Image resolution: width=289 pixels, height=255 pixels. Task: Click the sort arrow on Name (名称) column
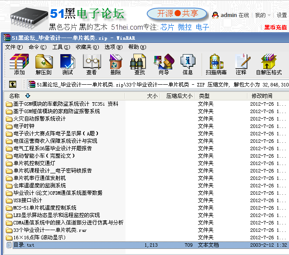[28, 96]
